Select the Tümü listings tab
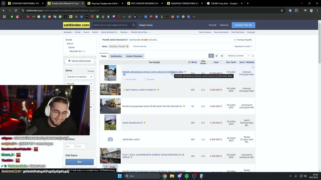This screenshot has width=321, height=180. [x=104, y=56]
